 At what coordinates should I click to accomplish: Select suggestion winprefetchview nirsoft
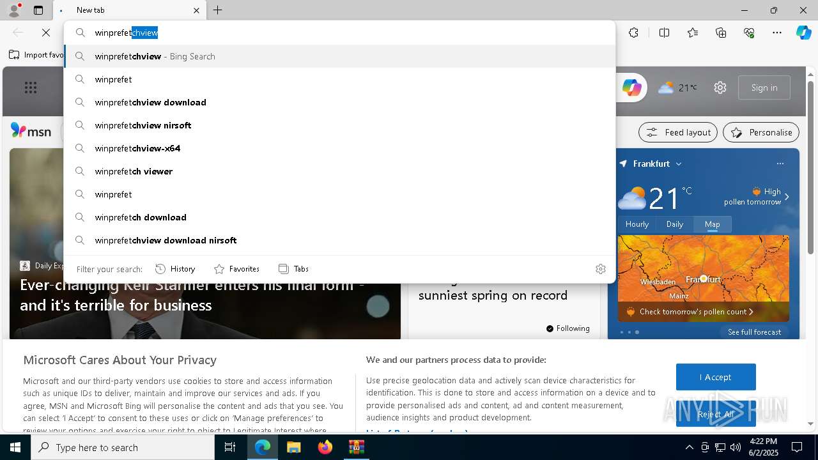340,125
